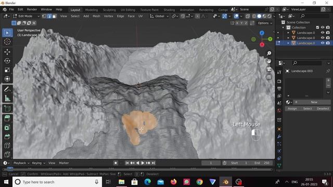Viewport: 333px width, 187px height.
Task: Open the Object Data properties tab
Action: coord(279,166)
